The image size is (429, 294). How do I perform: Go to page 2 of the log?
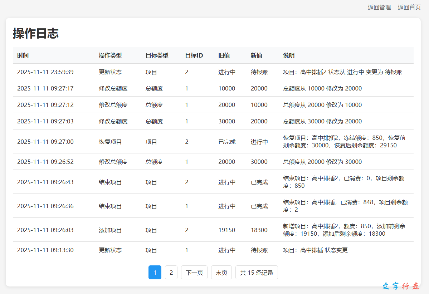point(171,273)
